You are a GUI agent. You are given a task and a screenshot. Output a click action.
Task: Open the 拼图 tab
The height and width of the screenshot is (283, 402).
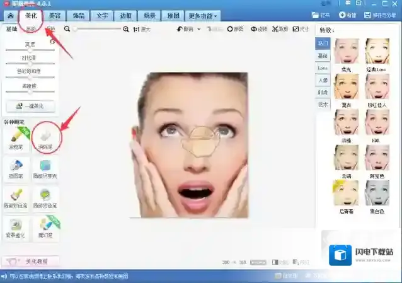coord(173,16)
